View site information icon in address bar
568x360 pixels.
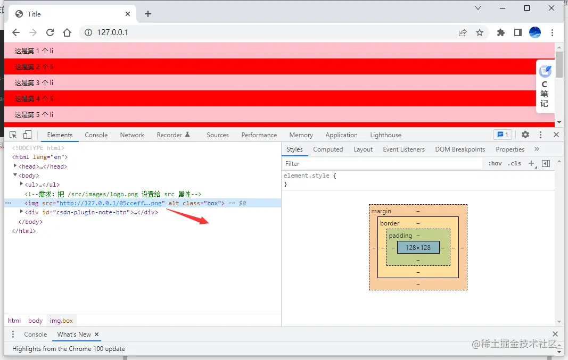pyautogui.click(x=88, y=32)
